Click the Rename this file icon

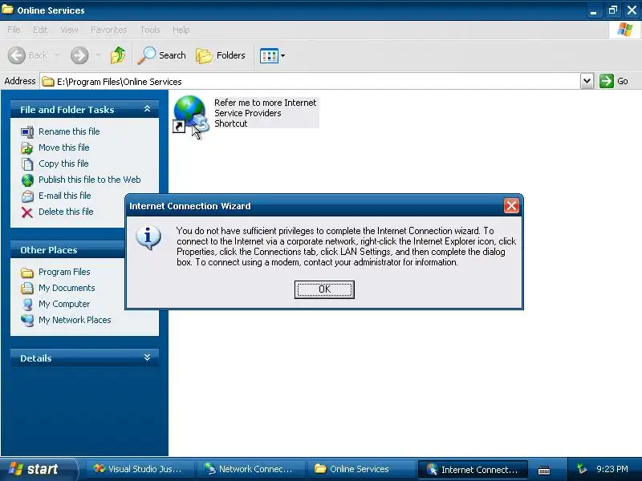27,132
